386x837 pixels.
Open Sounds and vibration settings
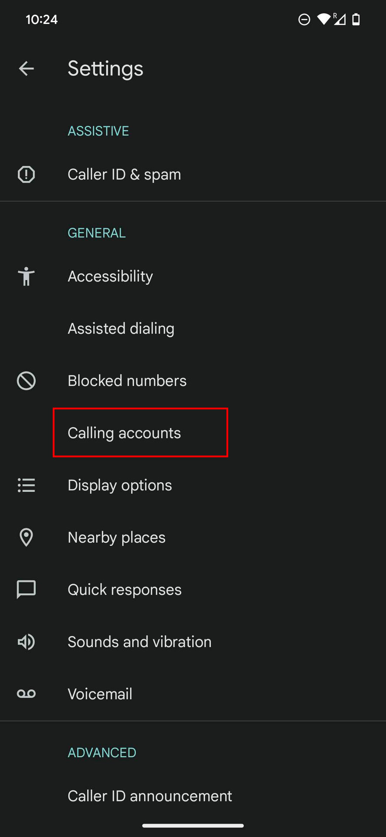(139, 642)
